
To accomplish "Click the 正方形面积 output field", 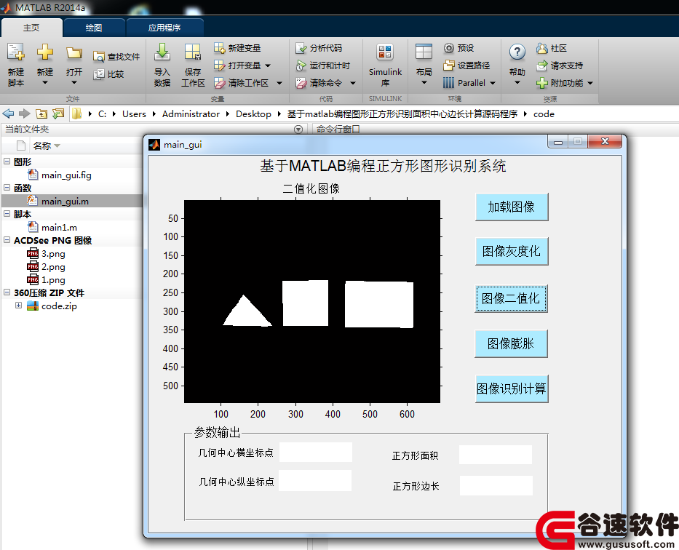I will pyautogui.click(x=496, y=455).
